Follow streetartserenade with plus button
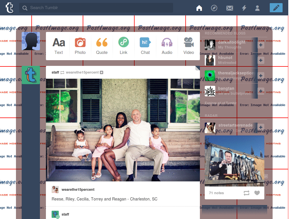The width and height of the screenshot is (292, 219). click(261, 127)
